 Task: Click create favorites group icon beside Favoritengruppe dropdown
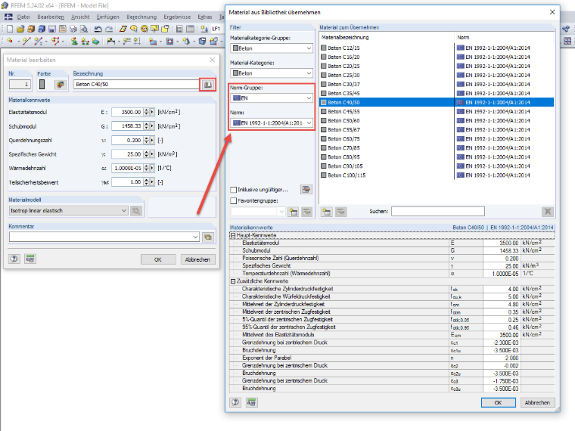[x=293, y=212]
